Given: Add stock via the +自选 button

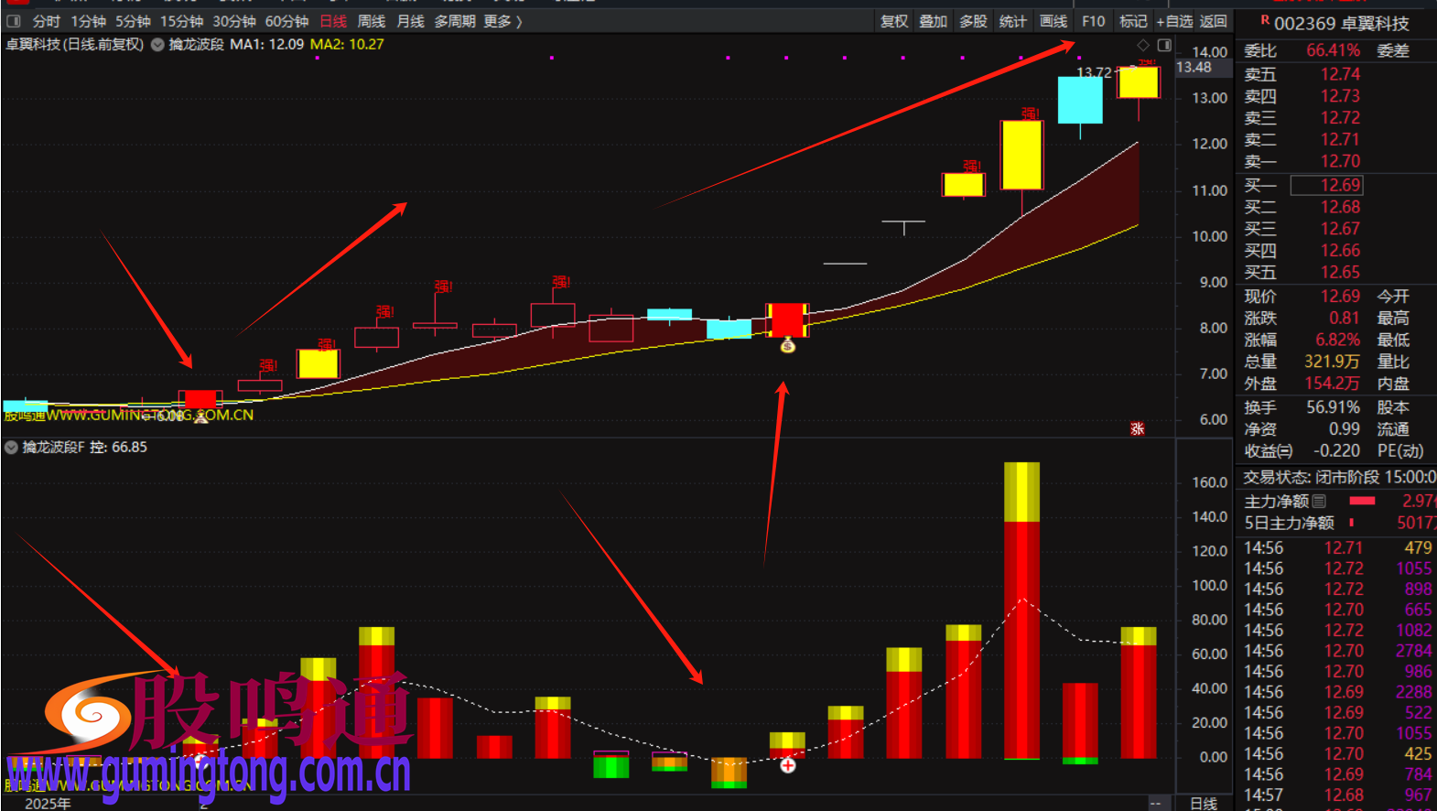Looking at the screenshot, I should pos(1174,21).
